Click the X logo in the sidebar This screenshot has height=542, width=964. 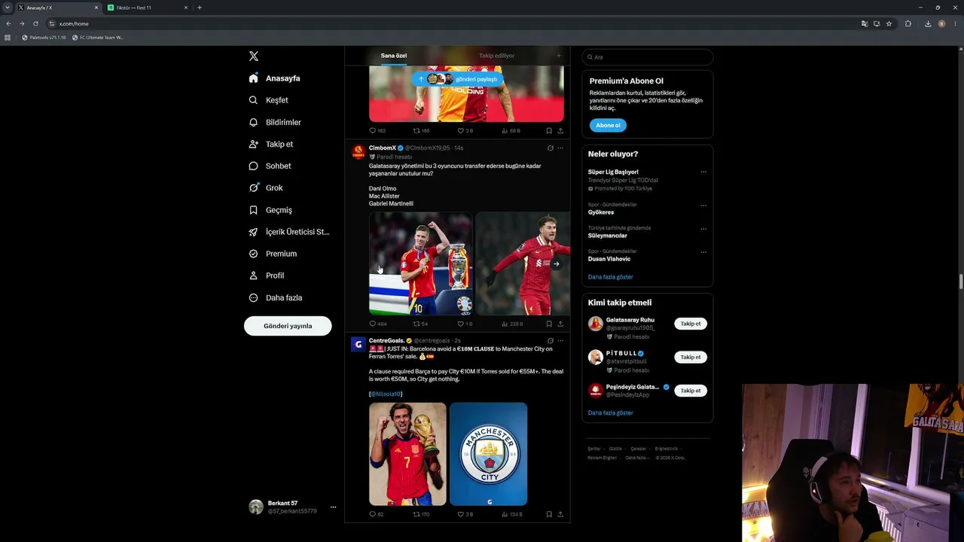[x=254, y=56]
